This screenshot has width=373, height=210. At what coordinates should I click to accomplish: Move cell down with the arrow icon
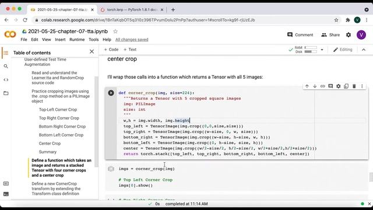pos(315,86)
